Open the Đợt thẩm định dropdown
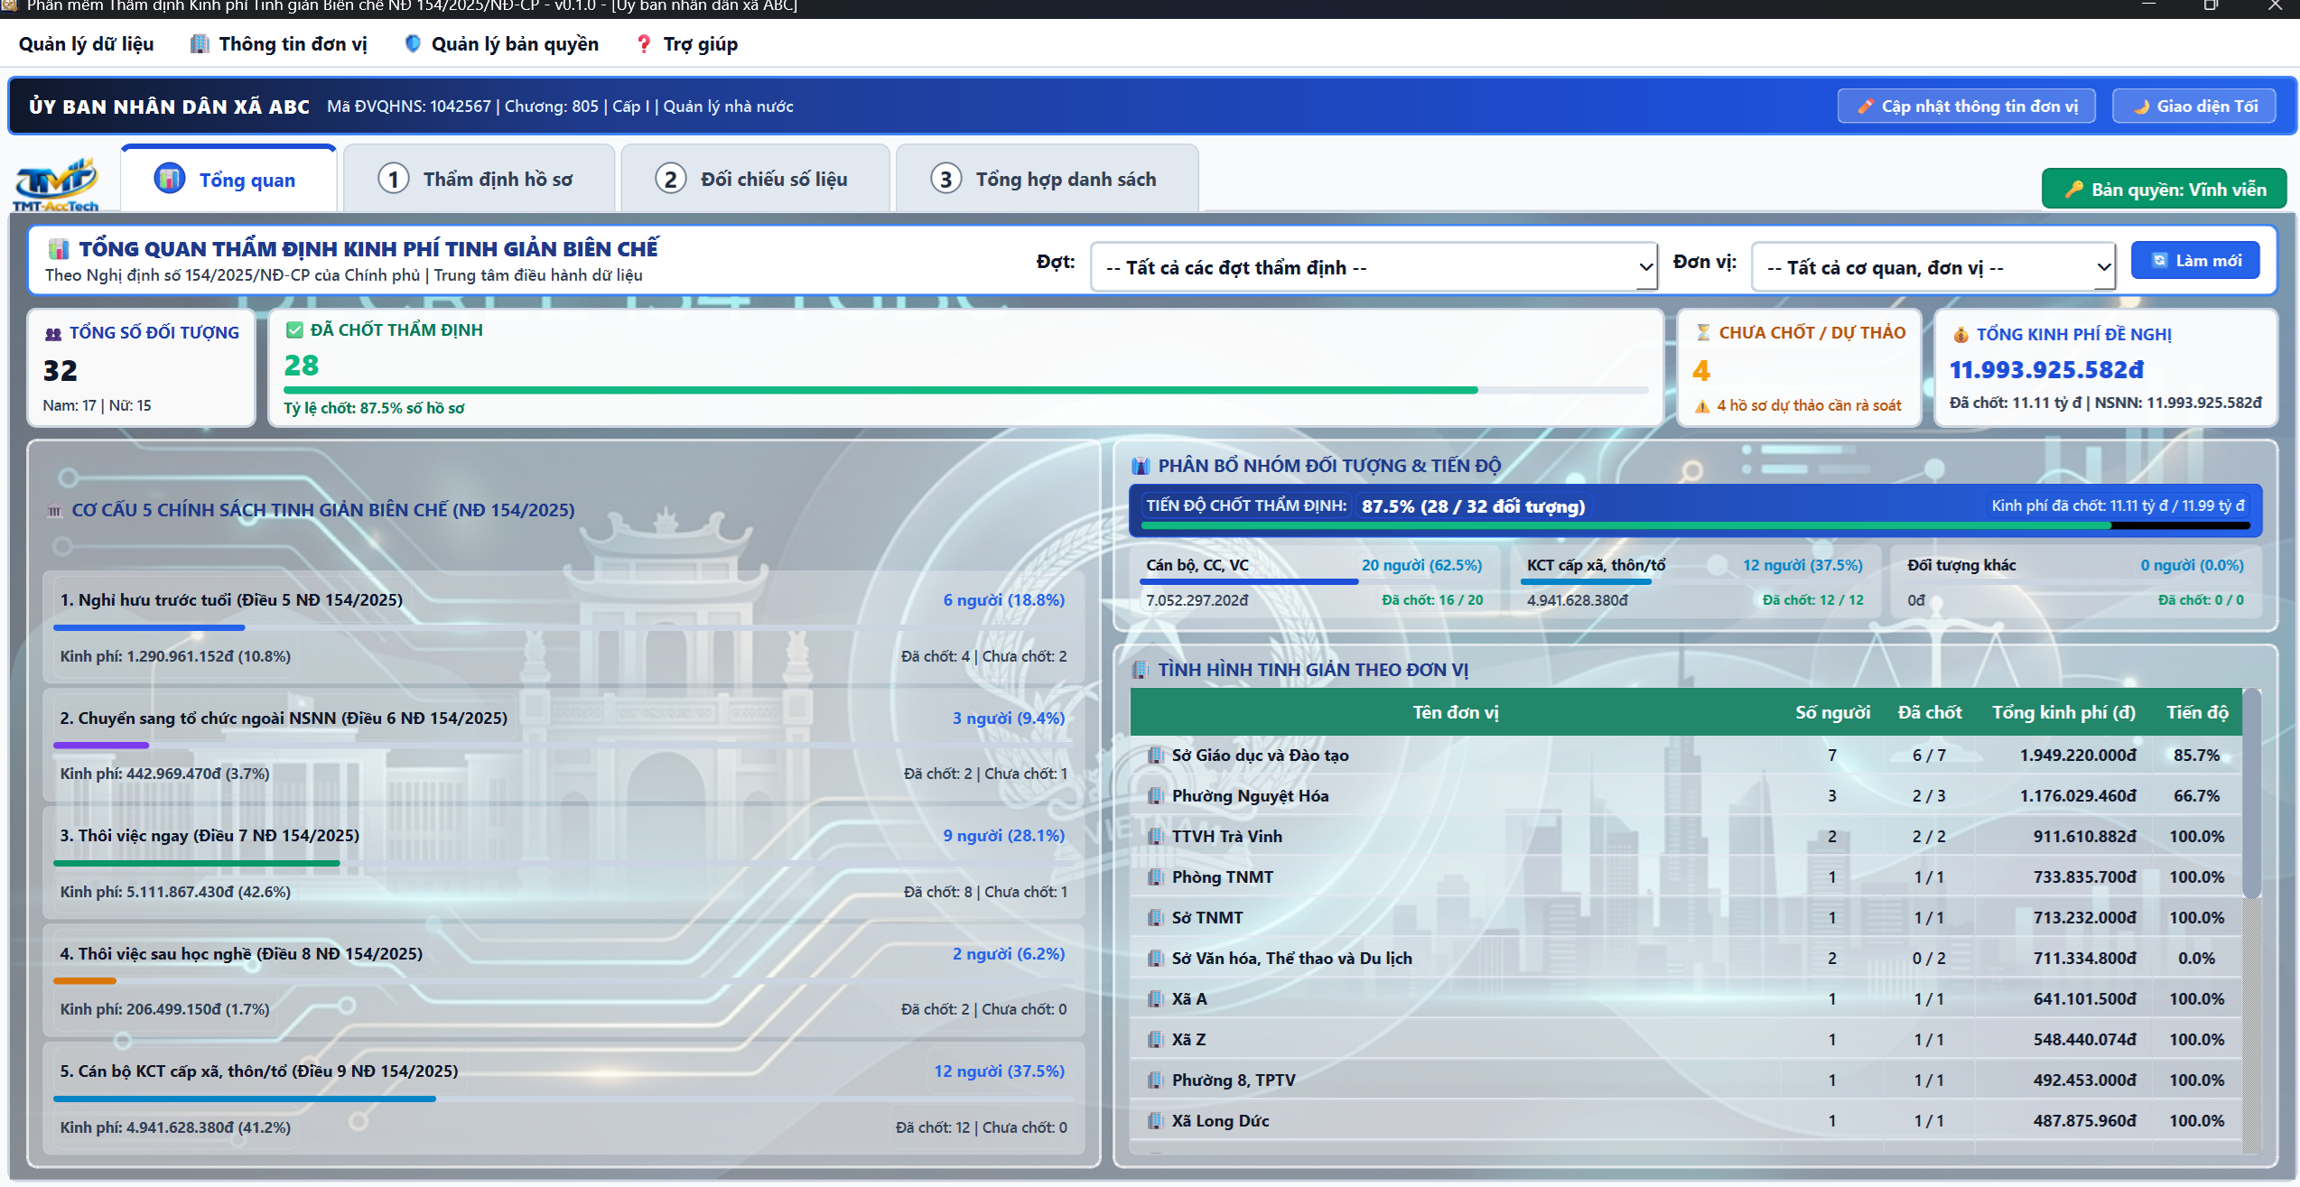The width and height of the screenshot is (2300, 1187). coord(1373,267)
